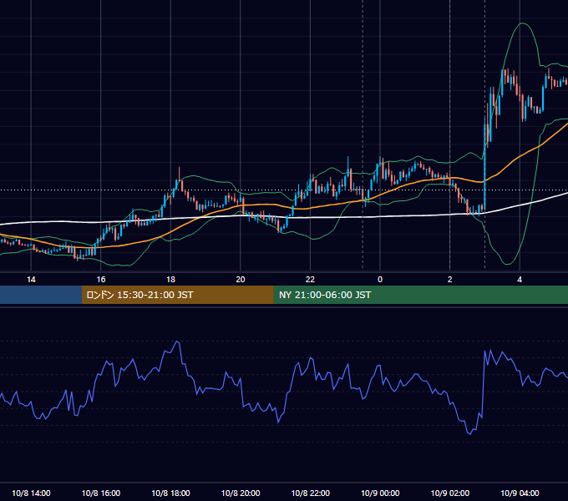Click the 10/8 16:00 date label
The width and height of the screenshot is (568, 501).
[x=101, y=493]
